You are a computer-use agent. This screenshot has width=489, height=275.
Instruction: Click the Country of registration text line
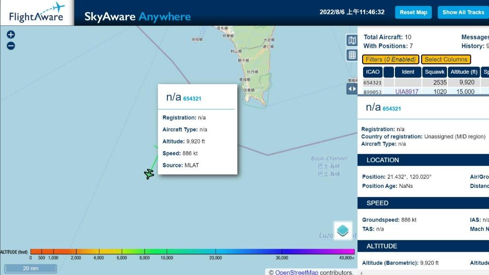click(423, 137)
